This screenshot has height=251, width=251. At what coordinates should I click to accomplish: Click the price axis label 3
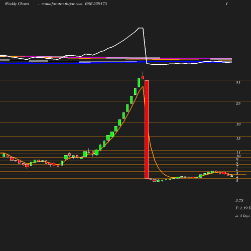237,181
